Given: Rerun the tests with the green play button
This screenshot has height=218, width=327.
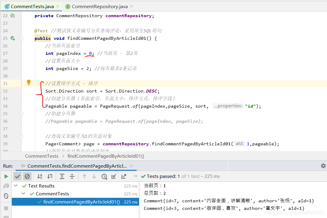Looking at the screenshot, I should tap(6, 176).
